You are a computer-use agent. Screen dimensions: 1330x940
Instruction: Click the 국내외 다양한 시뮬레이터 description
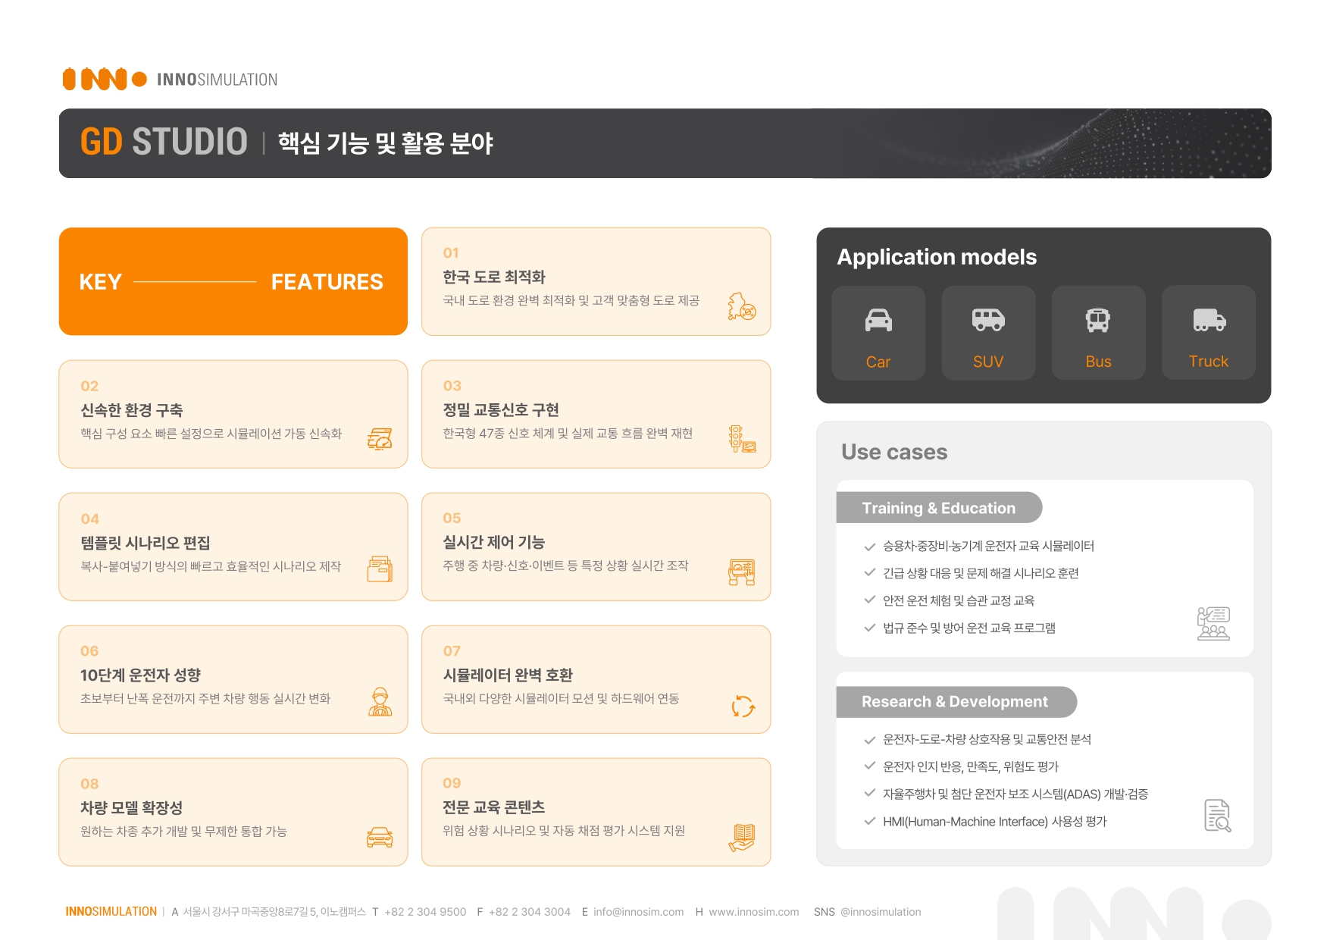coord(561,698)
